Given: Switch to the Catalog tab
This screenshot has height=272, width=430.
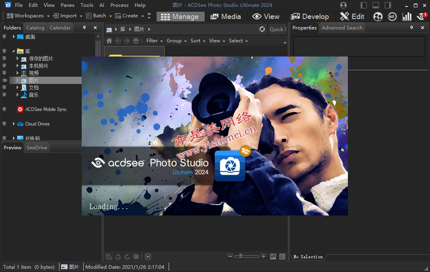Looking at the screenshot, I should (35, 27).
